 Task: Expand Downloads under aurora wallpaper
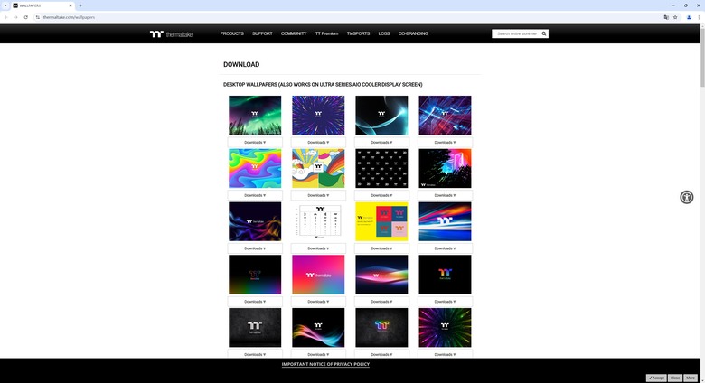[x=255, y=142]
